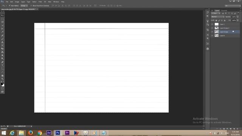The image size is (242, 136).
Task: Switch to the Channels tab
Action: click(x=224, y=11)
